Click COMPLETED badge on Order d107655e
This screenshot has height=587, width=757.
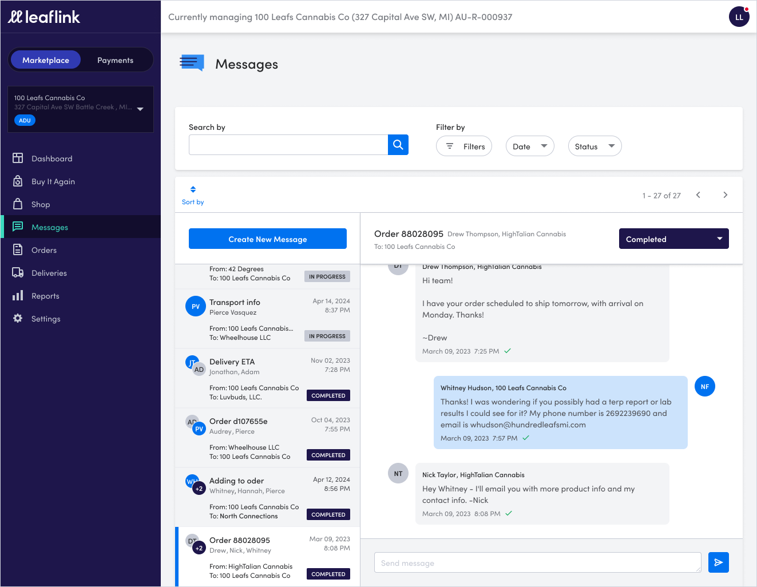(x=328, y=455)
